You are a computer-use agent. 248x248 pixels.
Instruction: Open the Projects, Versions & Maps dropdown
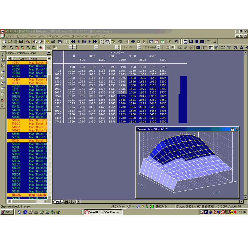point(49,53)
